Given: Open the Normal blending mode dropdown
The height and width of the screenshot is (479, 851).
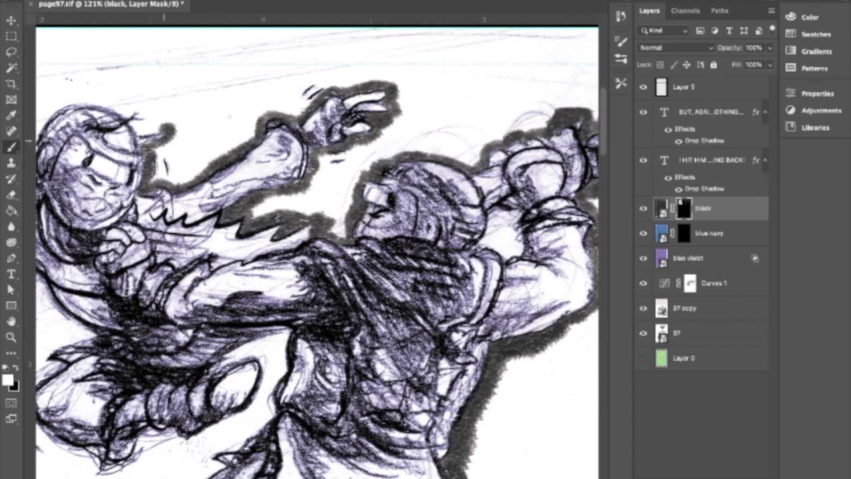Looking at the screenshot, I should pyautogui.click(x=675, y=48).
